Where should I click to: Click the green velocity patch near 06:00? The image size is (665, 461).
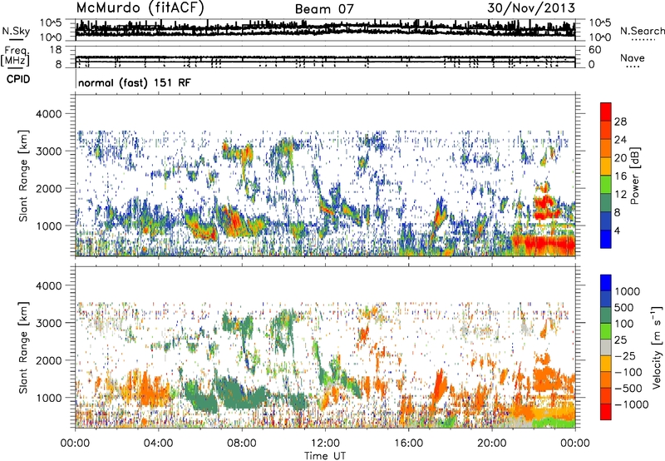[x=202, y=395]
